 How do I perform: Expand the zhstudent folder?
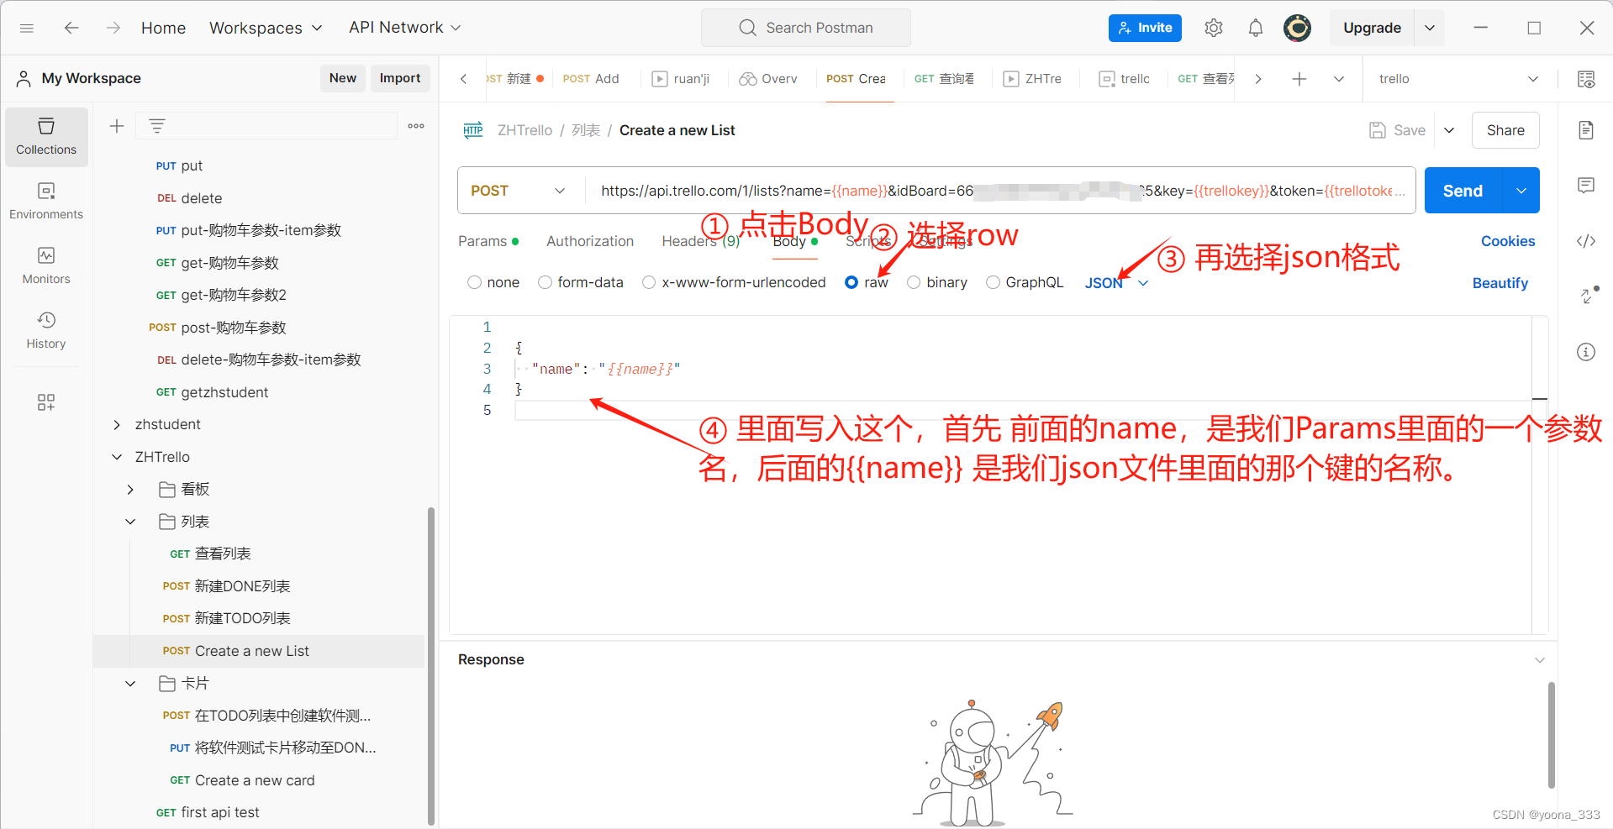(x=116, y=424)
